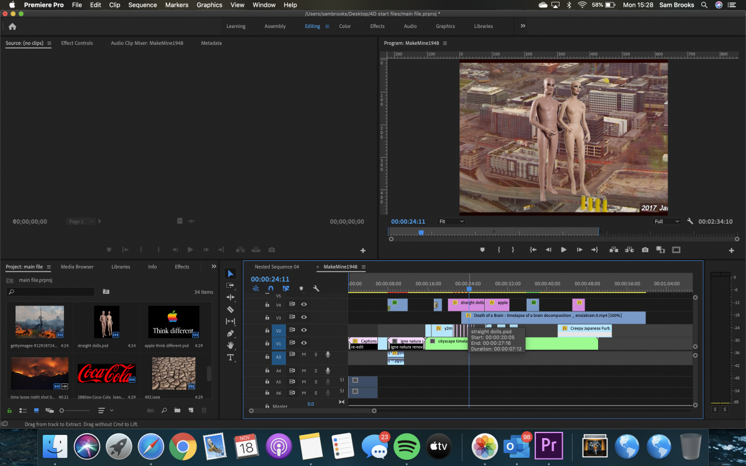Screen dimensions: 746x466
Task: Select the Razor tool
Action: pyautogui.click(x=230, y=309)
